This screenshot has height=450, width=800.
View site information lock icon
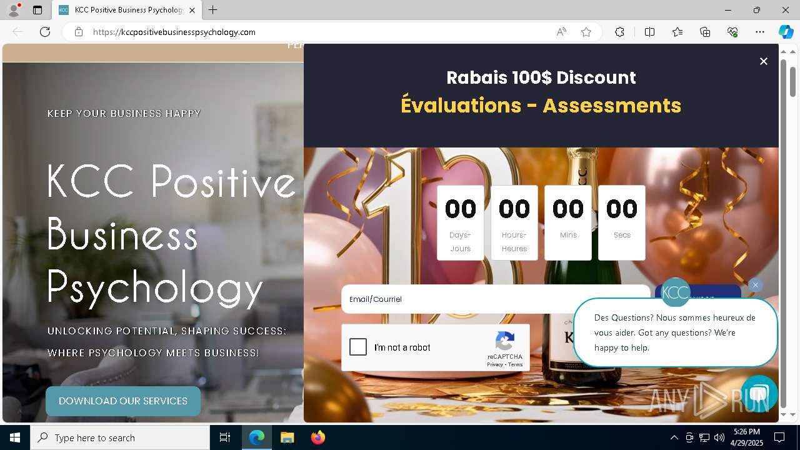pyautogui.click(x=79, y=32)
